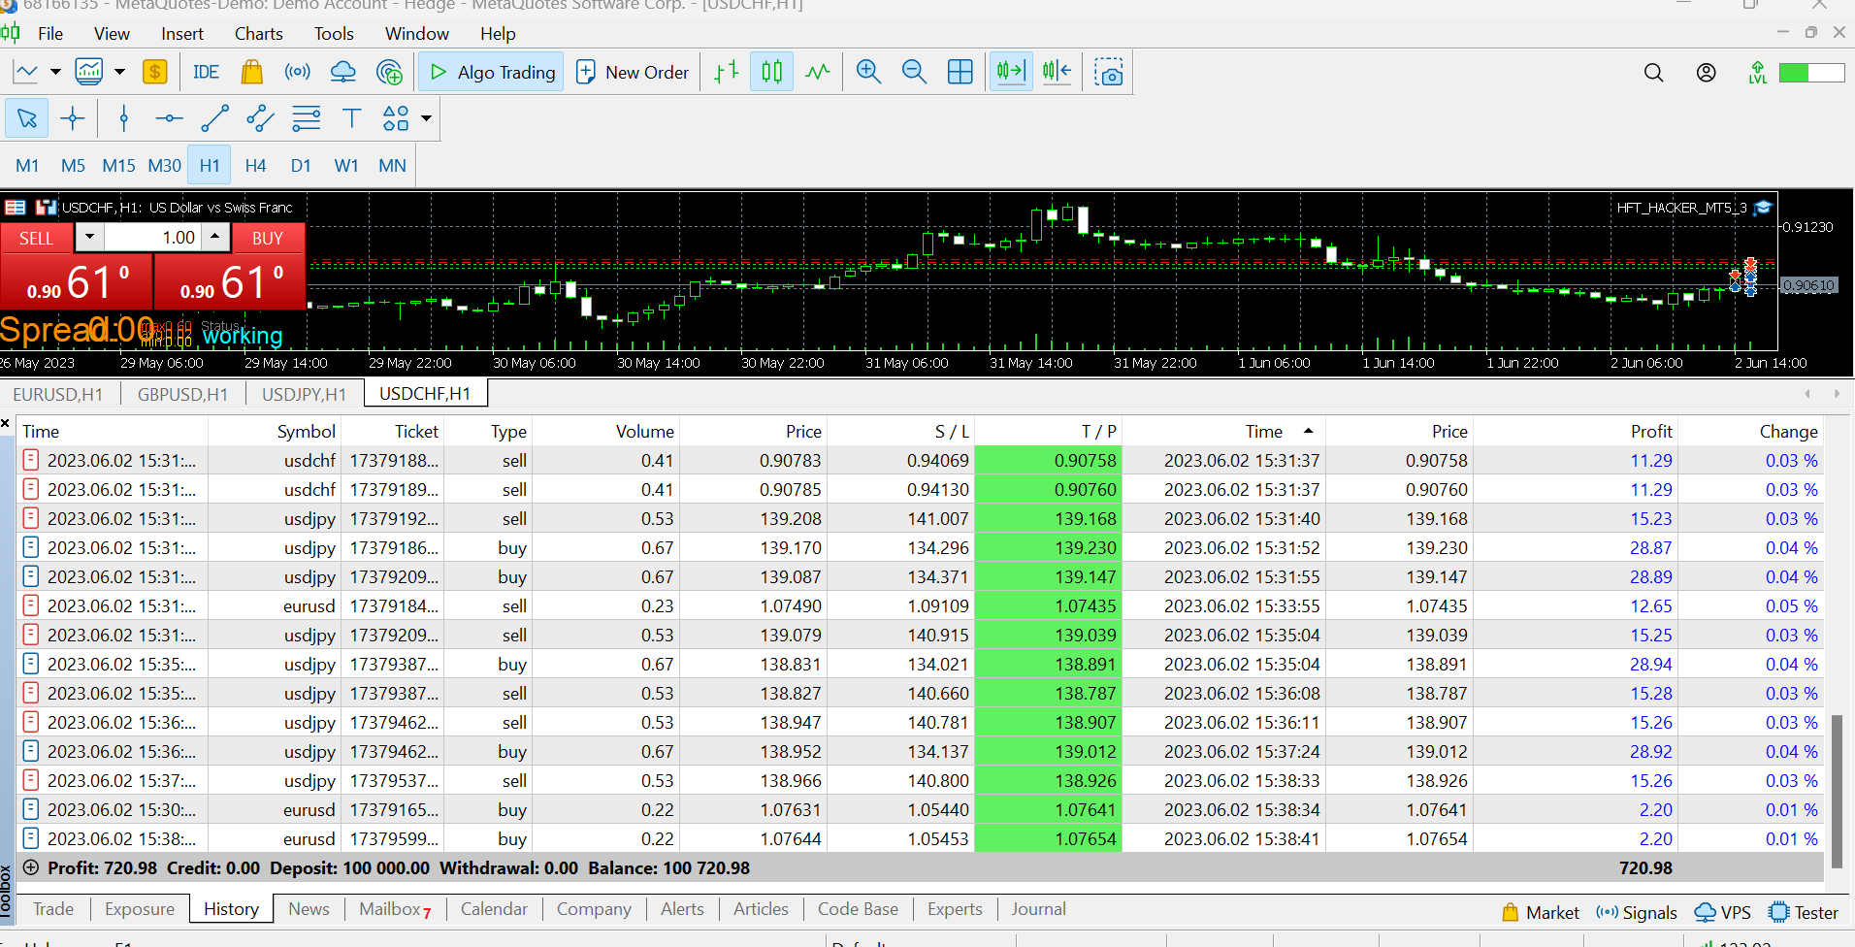Viewport: 1855px width, 947px height.
Task: Expand the summary row beside Profit: 720.98
Action: (x=31, y=867)
